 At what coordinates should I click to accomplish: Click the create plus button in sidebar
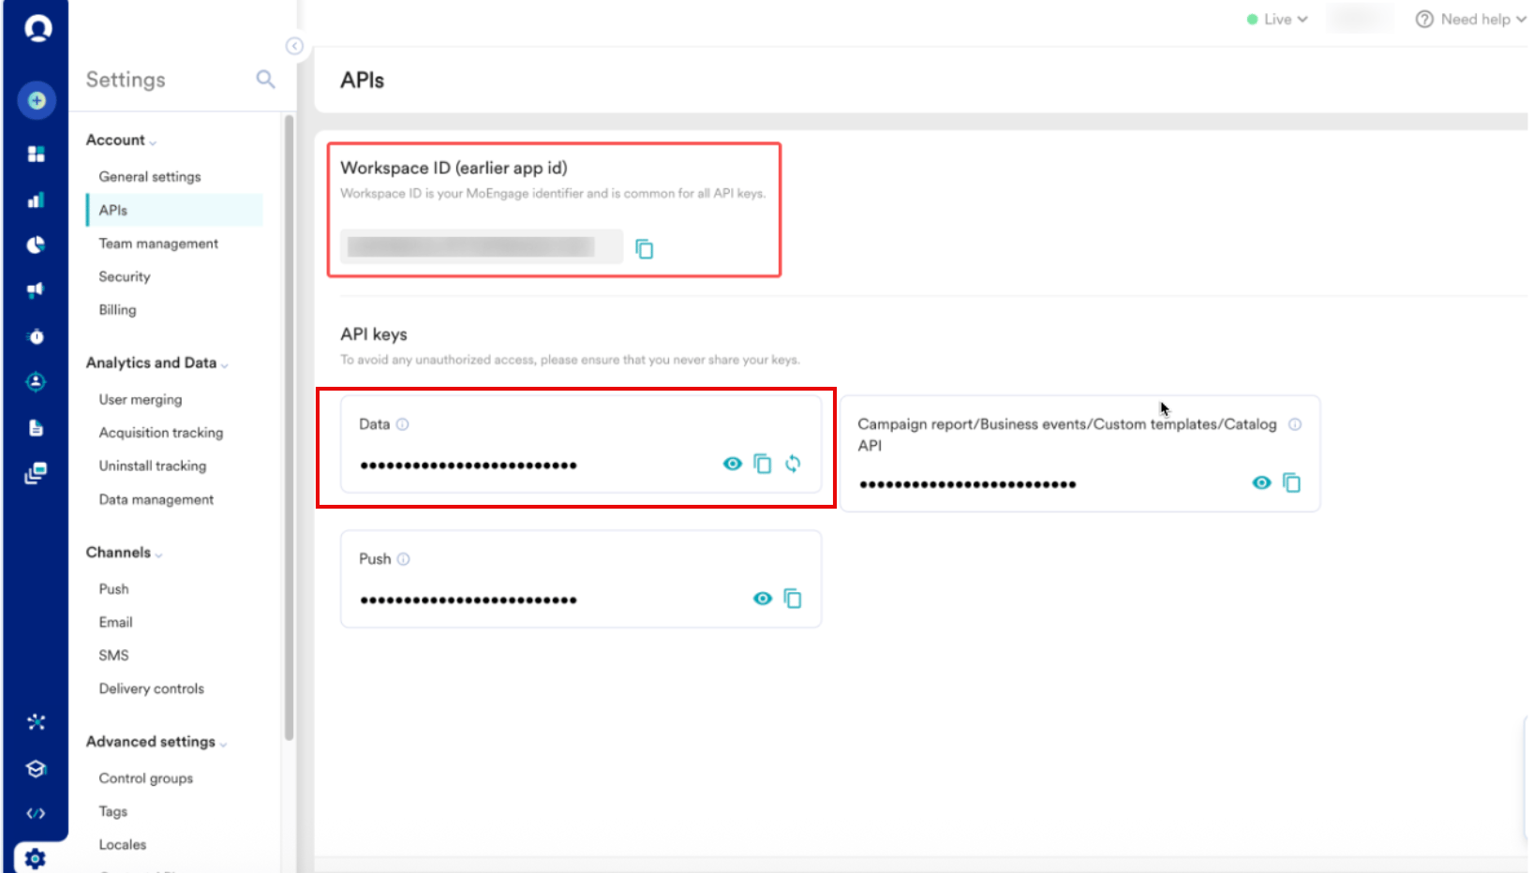(x=37, y=100)
